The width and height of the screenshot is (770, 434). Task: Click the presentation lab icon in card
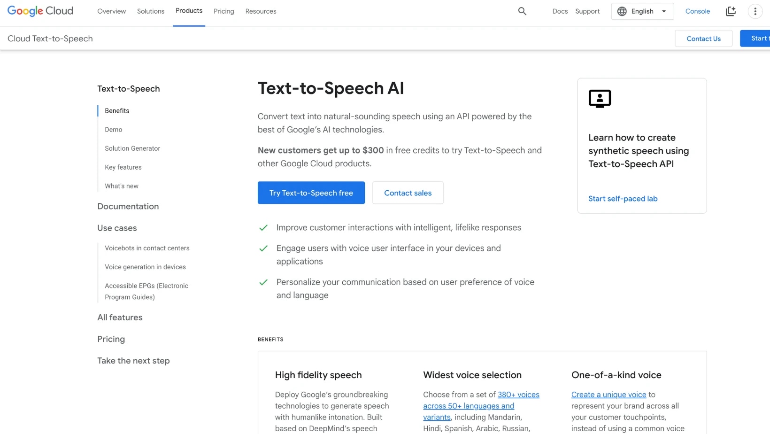[600, 99]
